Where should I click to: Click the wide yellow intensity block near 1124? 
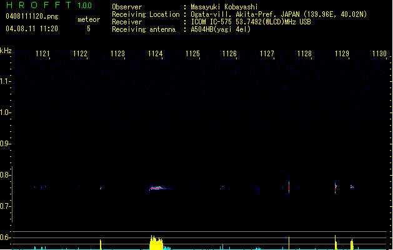click(x=157, y=242)
